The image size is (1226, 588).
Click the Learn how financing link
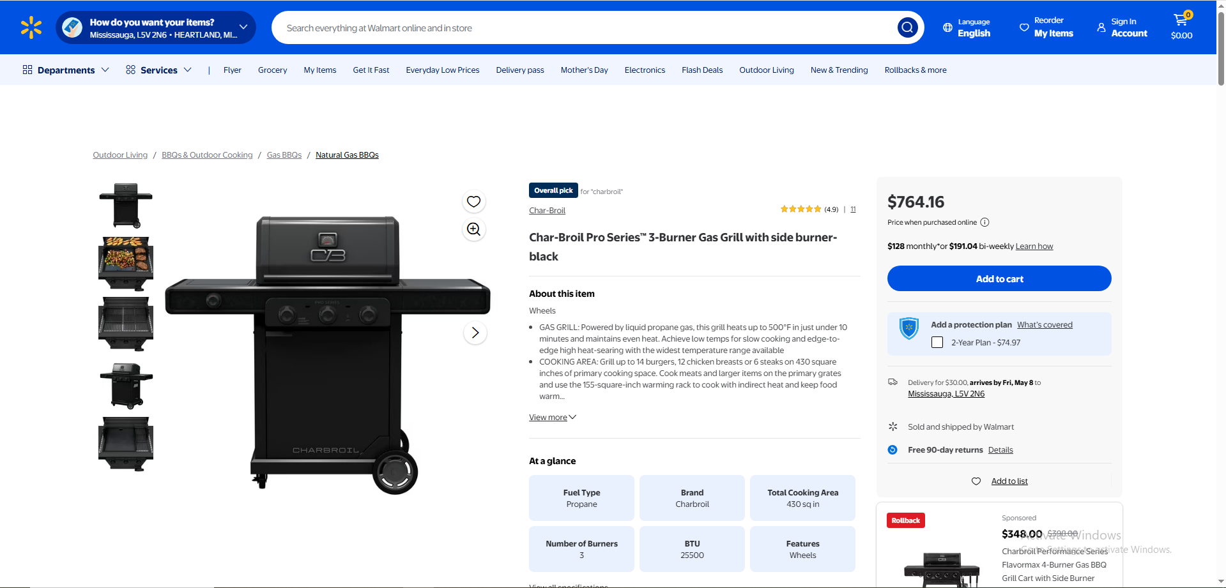coord(1034,246)
